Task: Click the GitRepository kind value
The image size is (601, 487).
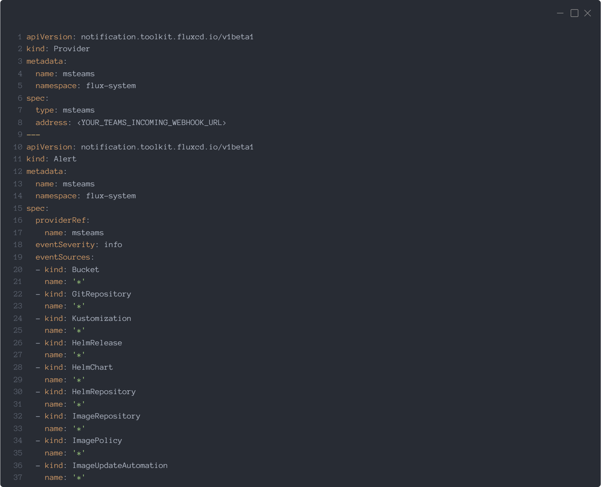Action: [x=101, y=294]
